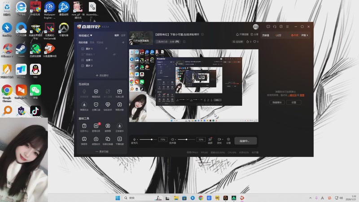Click the 设置 button in danmaku panel
Screen dimensions: 359x202
pos(294,102)
